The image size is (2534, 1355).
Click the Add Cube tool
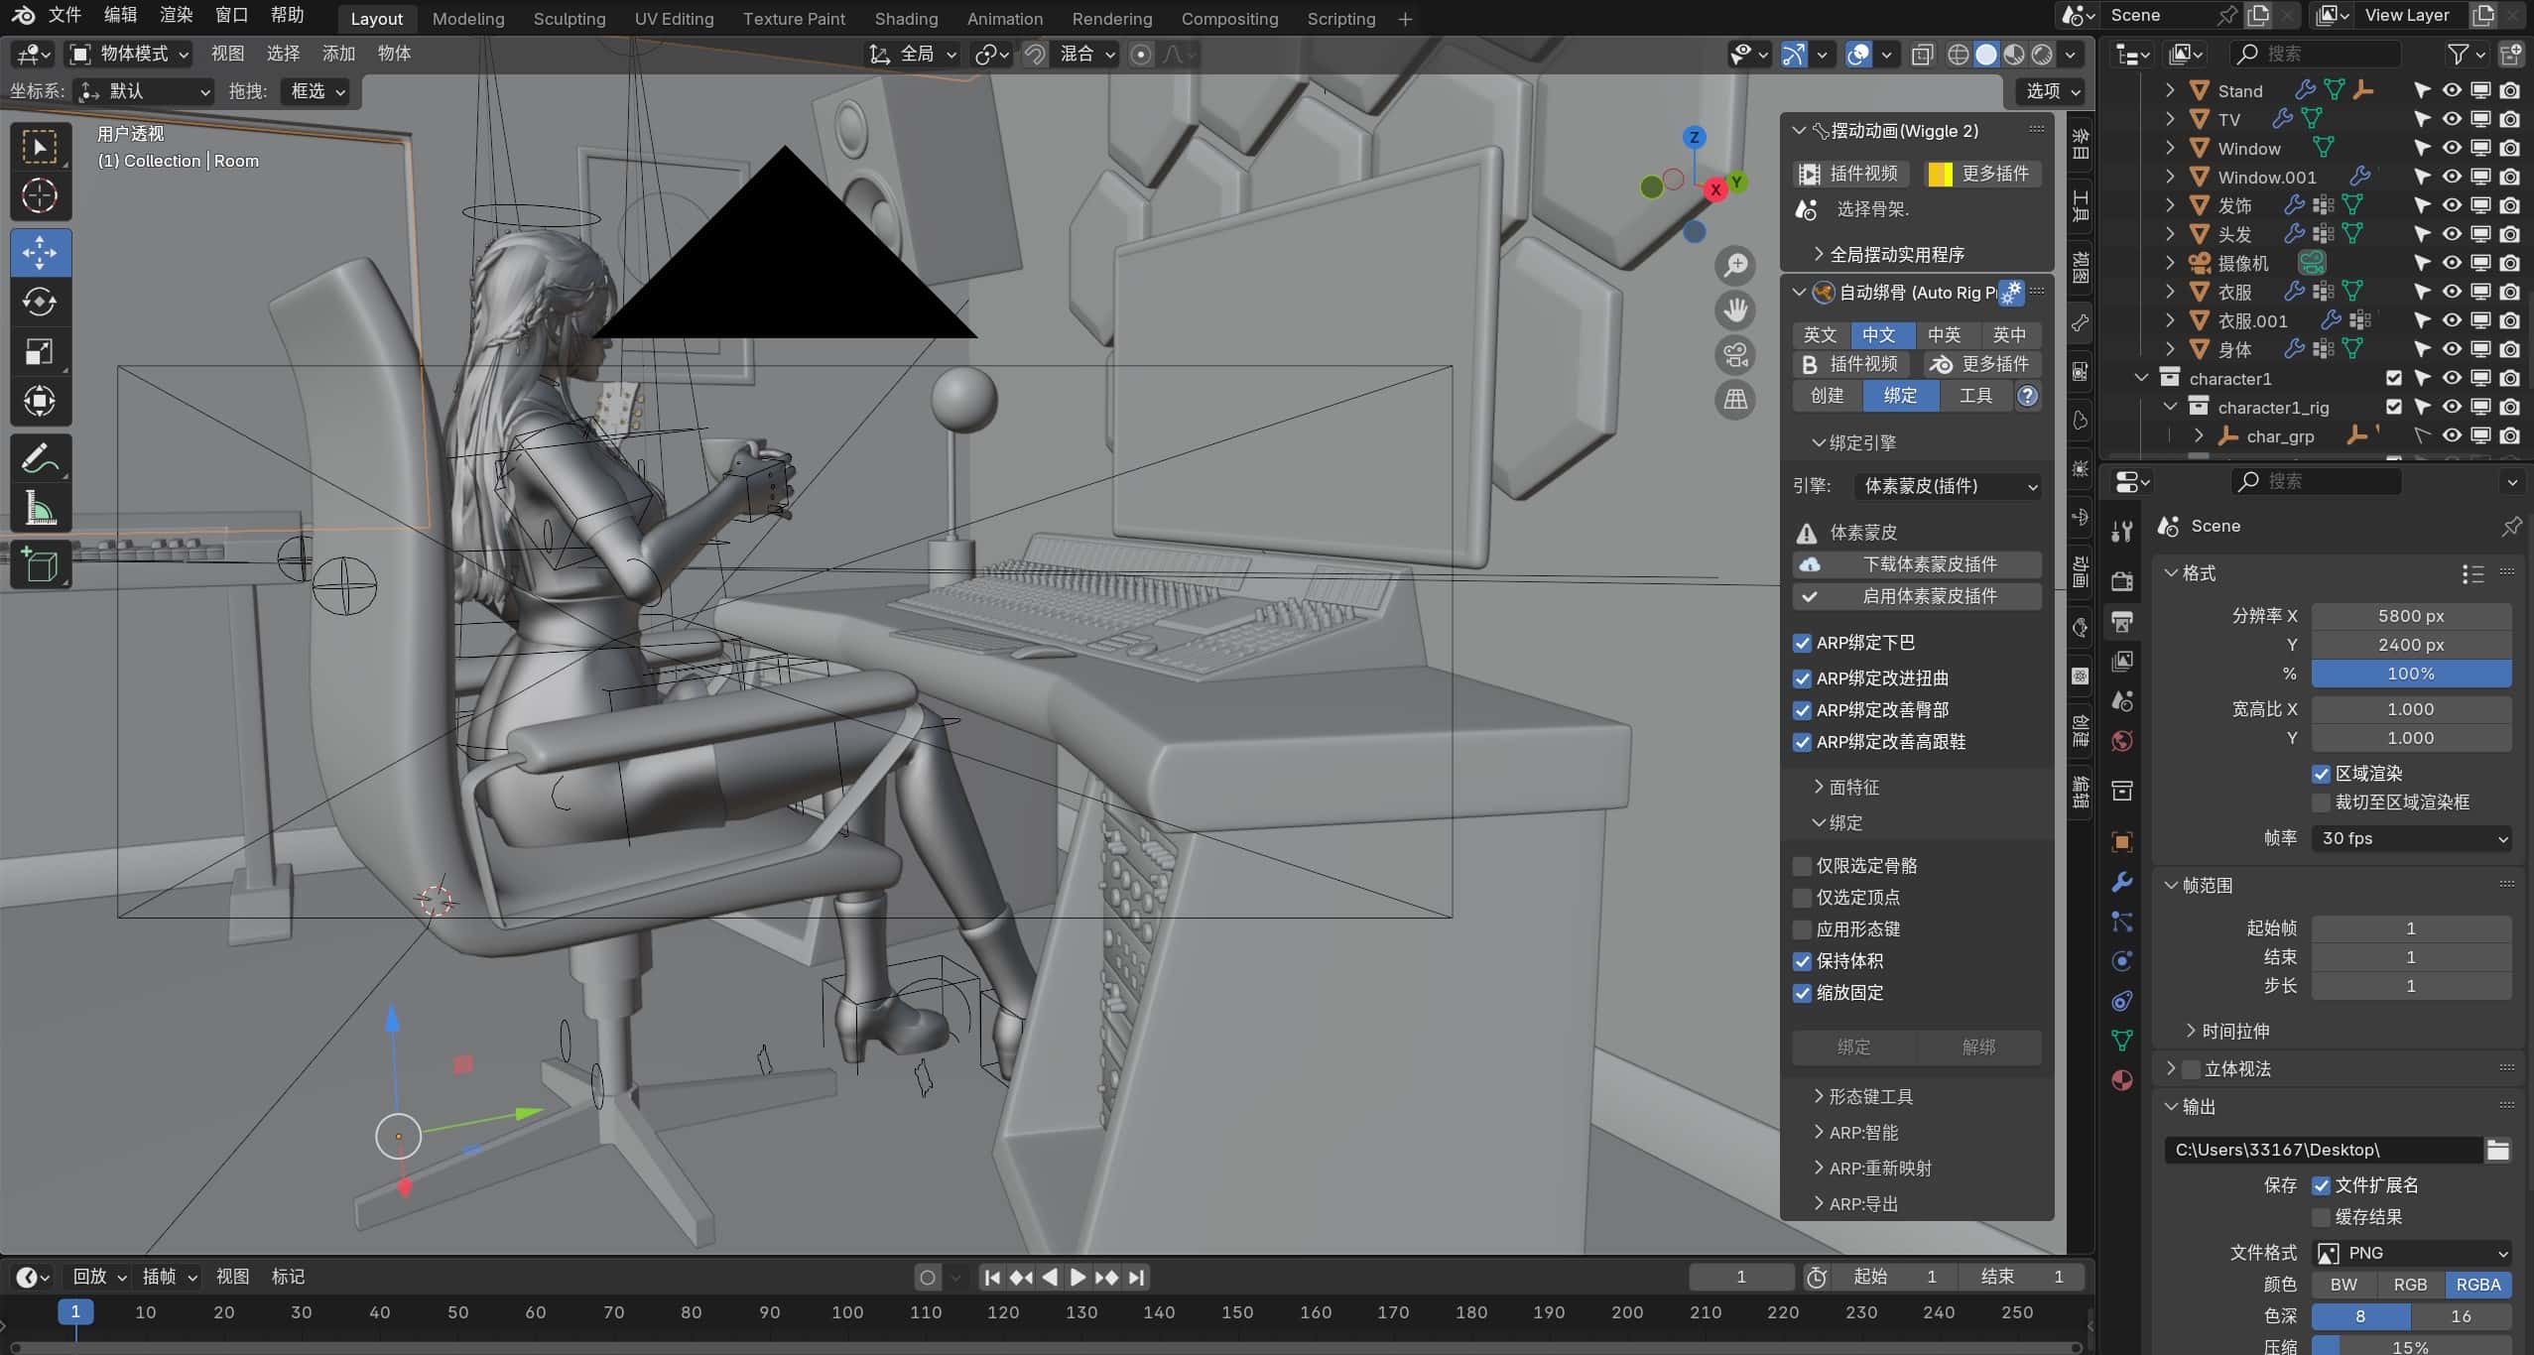(x=40, y=565)
